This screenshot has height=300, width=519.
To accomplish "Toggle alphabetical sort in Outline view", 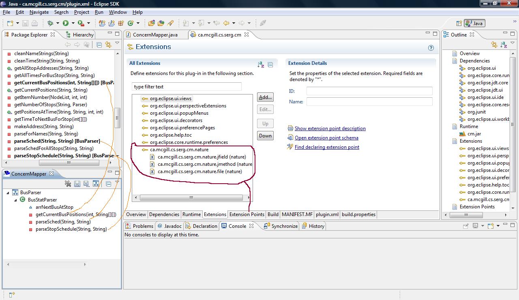I will click(504, 45).
